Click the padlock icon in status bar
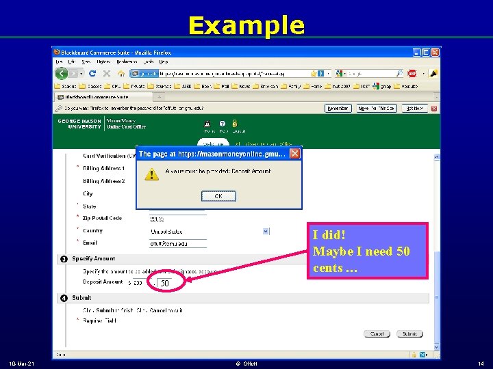This screenshot has width=493, height=369. [414, 355]
